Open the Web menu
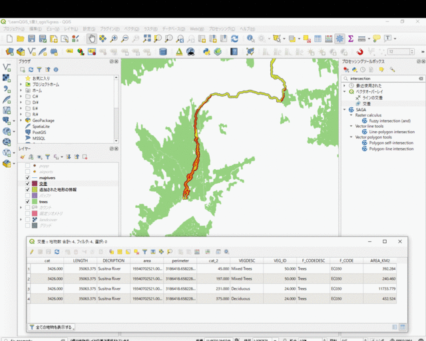426x341 pixels. point(197,29)
